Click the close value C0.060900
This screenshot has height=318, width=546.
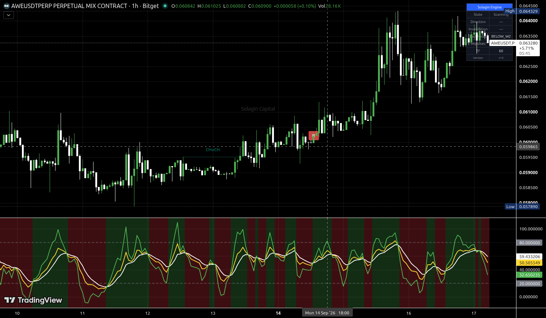coord(260,6)
